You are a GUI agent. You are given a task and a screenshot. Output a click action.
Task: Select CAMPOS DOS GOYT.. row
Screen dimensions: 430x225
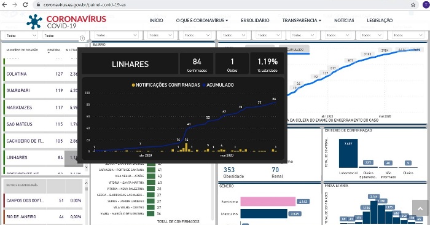point(43,200)
